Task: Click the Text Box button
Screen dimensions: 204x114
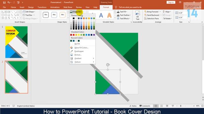Action: coord(28,15)
